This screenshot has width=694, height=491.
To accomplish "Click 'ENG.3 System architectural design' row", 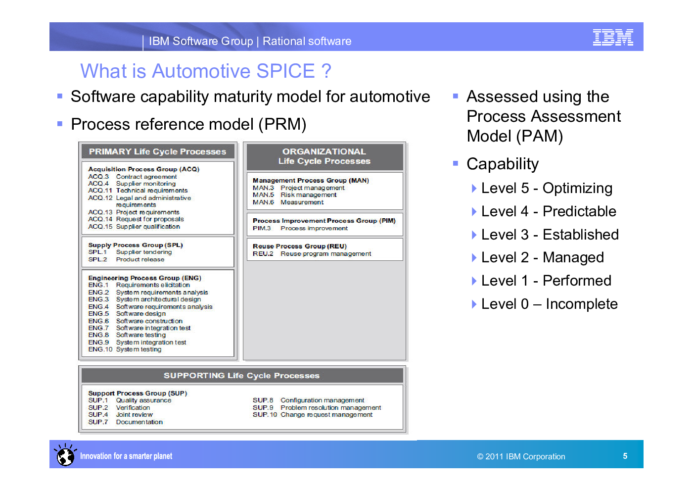I will (144, 299).
